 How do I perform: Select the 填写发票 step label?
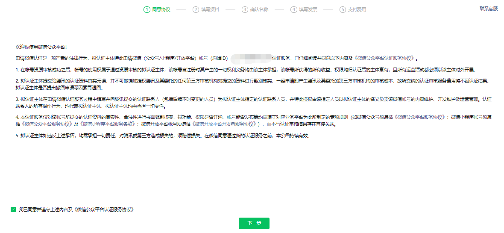click(x=308, y=9)
